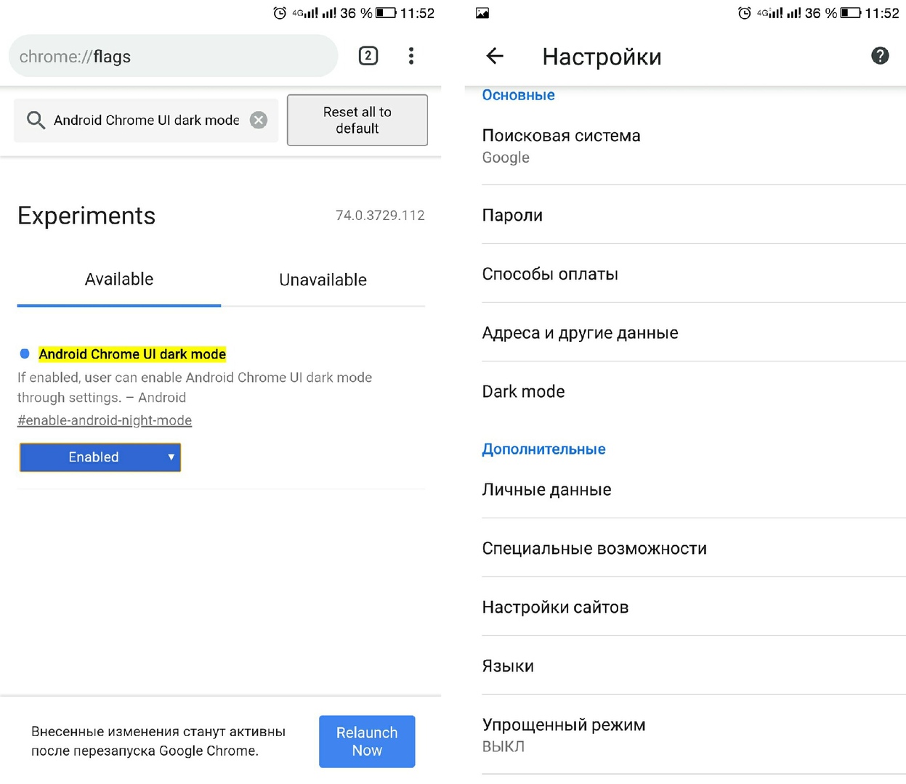
Task: Open the Пароли settings entry
Action: coord(512,216)
